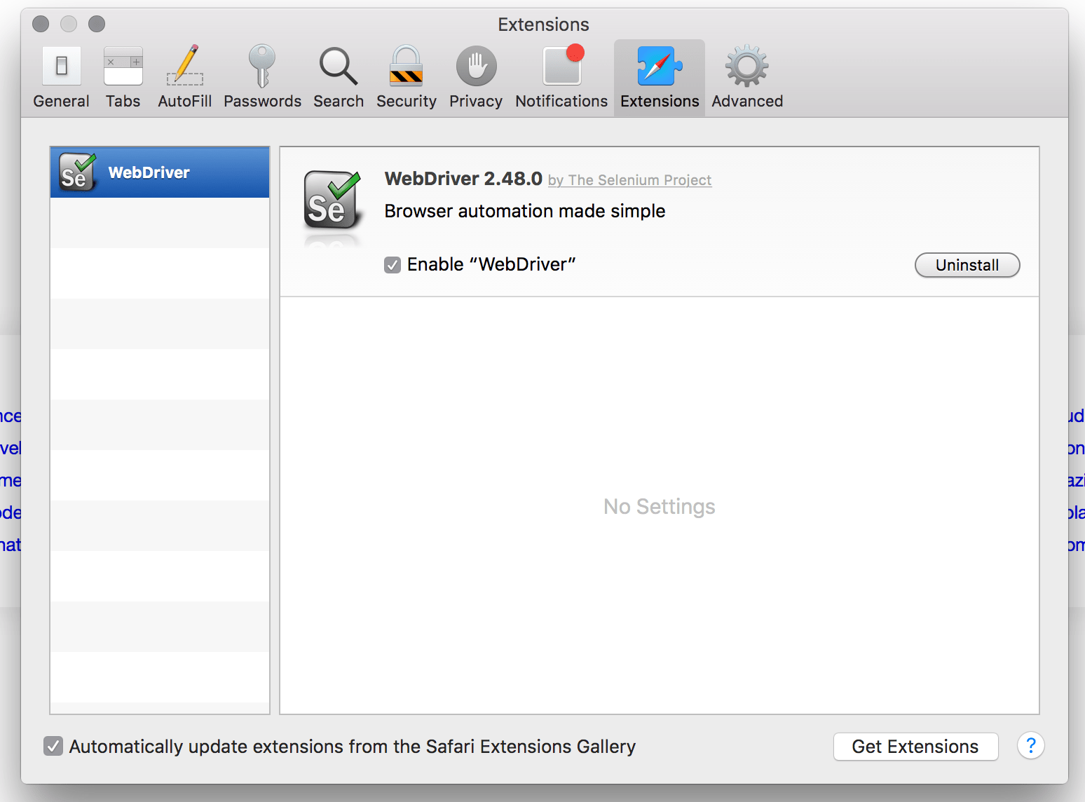Open the Privacy preferences

pyautogui.click(x=476, y=74)
